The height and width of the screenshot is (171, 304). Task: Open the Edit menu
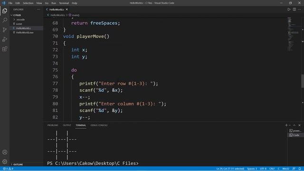18,3
